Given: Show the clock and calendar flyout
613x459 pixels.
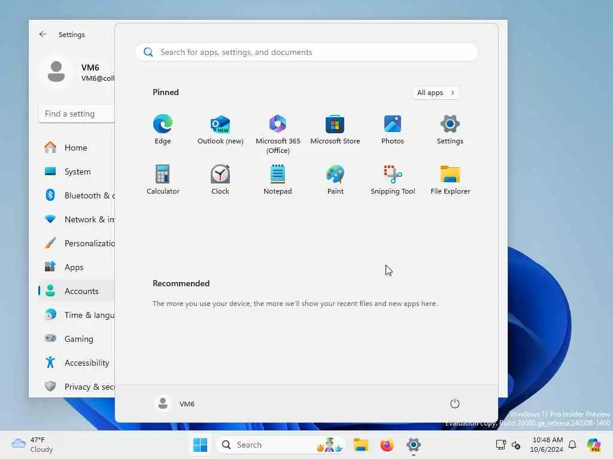Looking at the screenshot, I should click(x=547, y=445).
